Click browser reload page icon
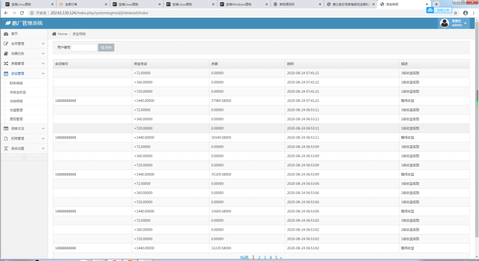The height and width of the screenshot is (261, 479). (x=23, y=13)
